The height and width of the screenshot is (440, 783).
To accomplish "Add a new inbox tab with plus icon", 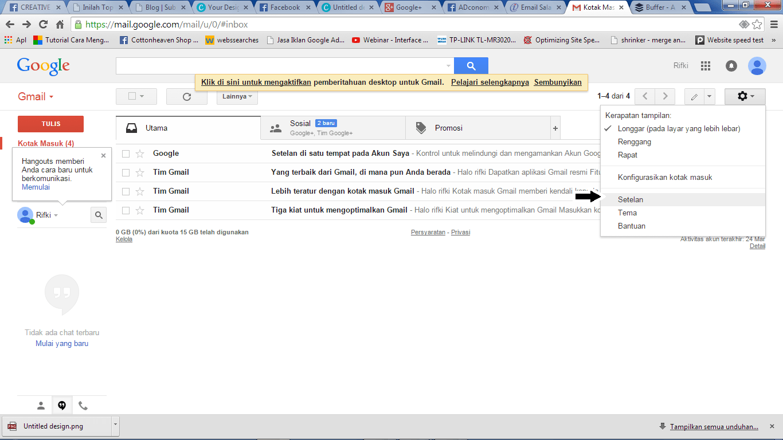I will tap(555, 128).
